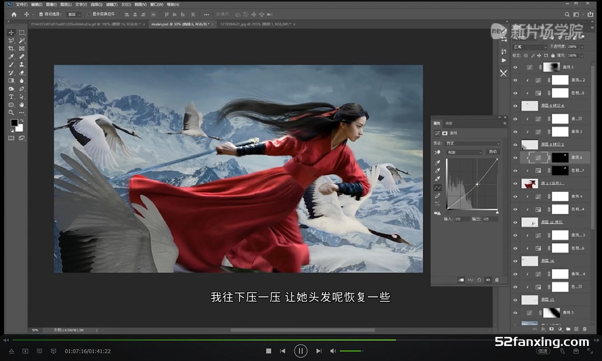Open the layer style fx menu
Screen dimensions: 602x361
543,329
